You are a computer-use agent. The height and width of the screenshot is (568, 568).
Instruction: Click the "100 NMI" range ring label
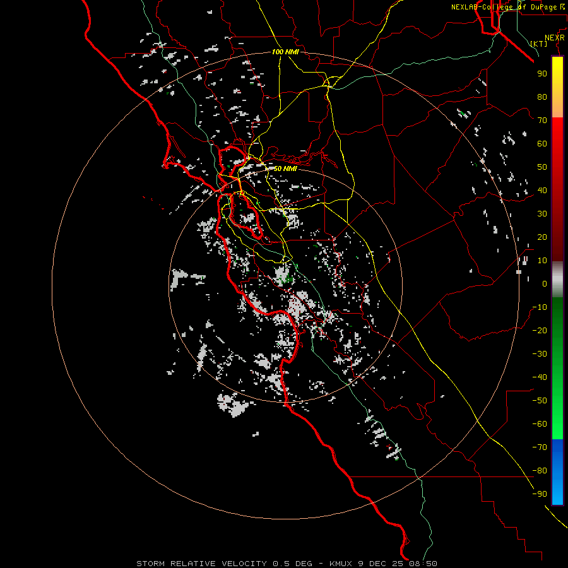(285, 52)
